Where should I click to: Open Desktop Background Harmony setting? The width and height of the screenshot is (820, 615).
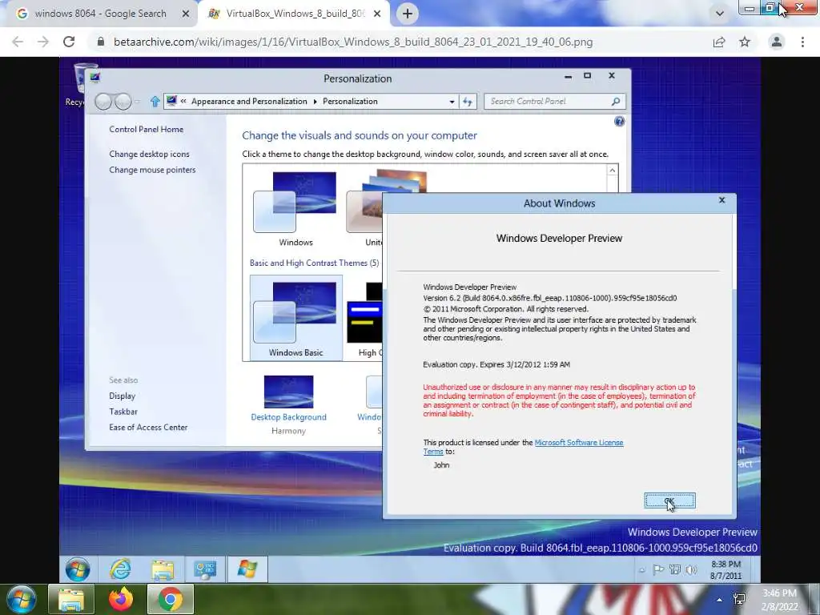tap(288, 404)
